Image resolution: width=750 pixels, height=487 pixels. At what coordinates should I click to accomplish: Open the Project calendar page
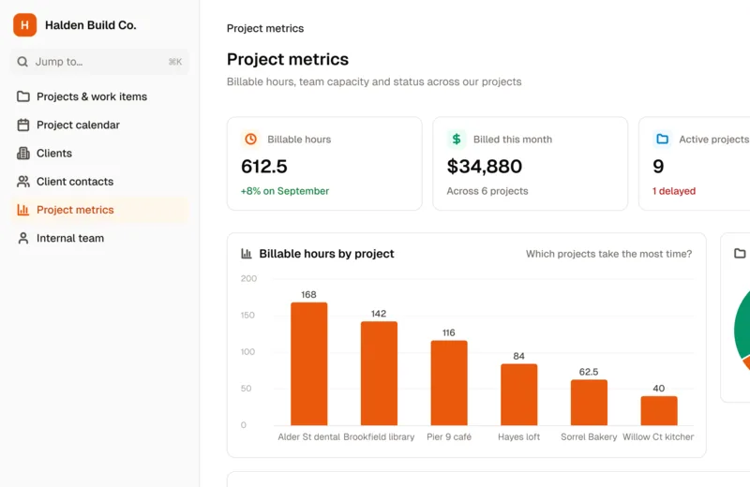click(x=99, y=125)
